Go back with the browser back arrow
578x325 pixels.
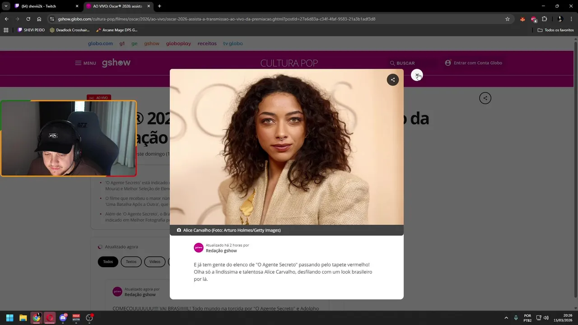[6, 19]
